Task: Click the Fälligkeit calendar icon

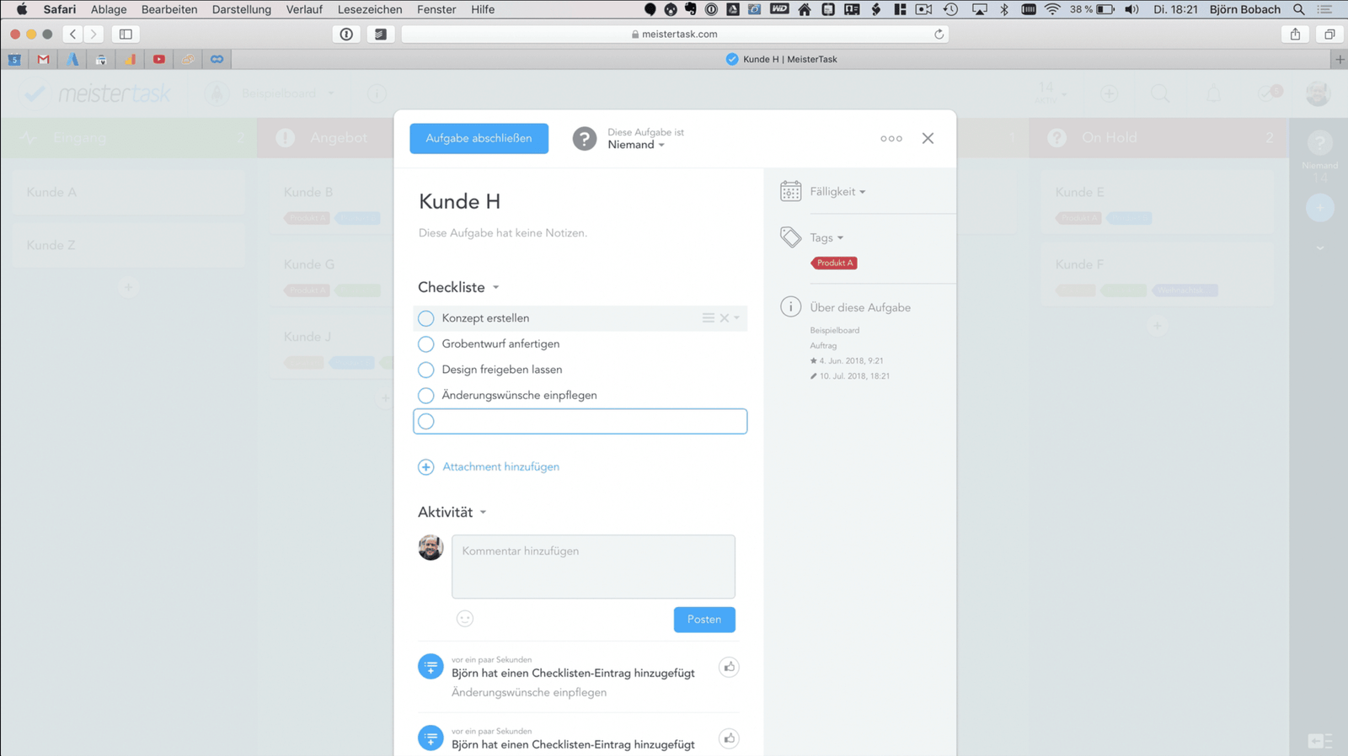Action: [790, 191]
